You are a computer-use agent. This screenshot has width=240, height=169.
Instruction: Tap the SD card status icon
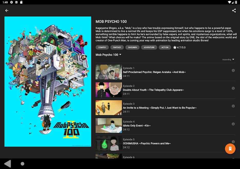21,2
